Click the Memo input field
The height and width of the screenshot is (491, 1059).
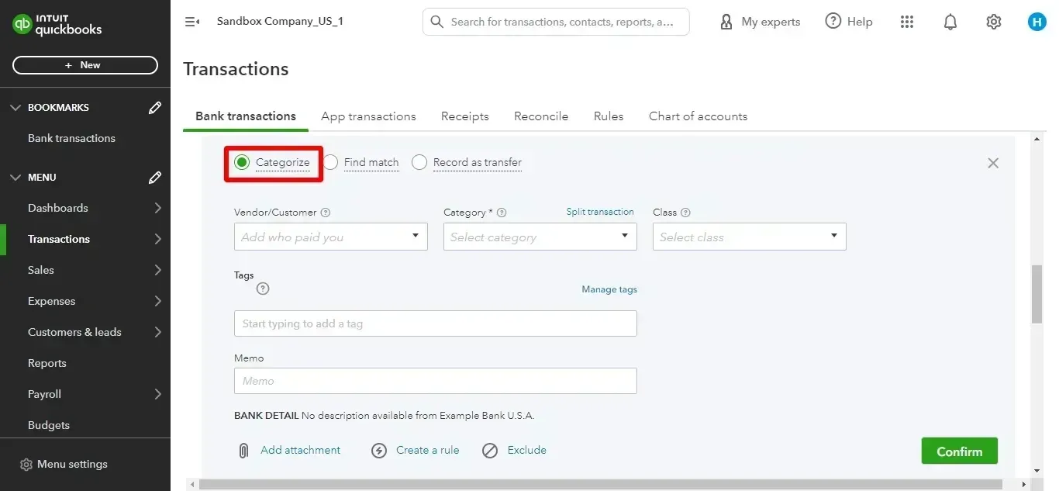coord(436,381)
